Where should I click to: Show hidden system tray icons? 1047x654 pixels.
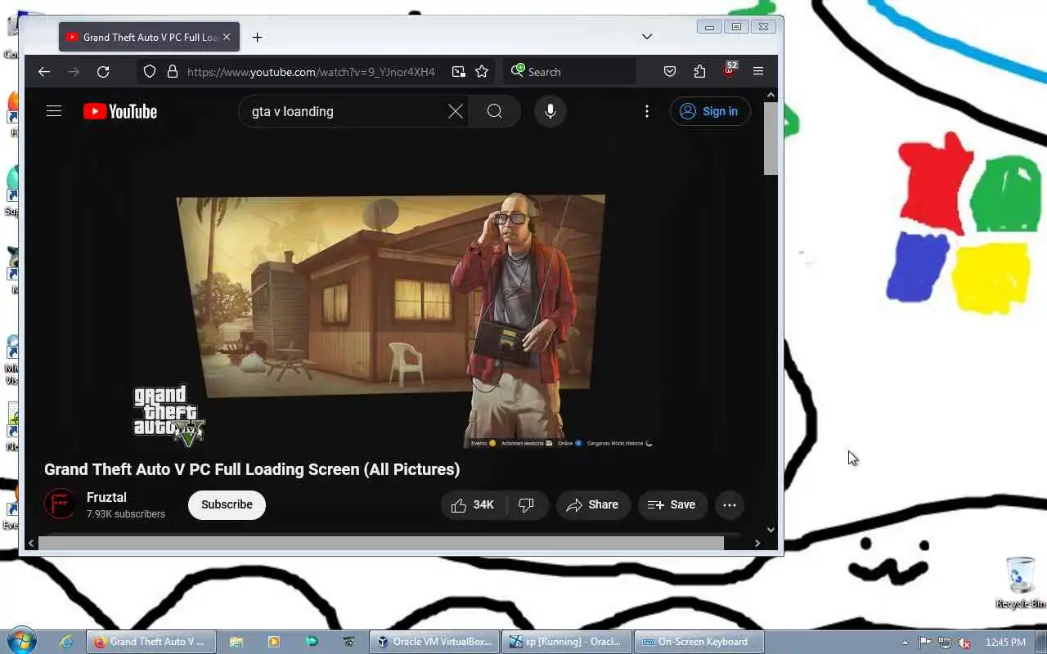click(904, 643)
